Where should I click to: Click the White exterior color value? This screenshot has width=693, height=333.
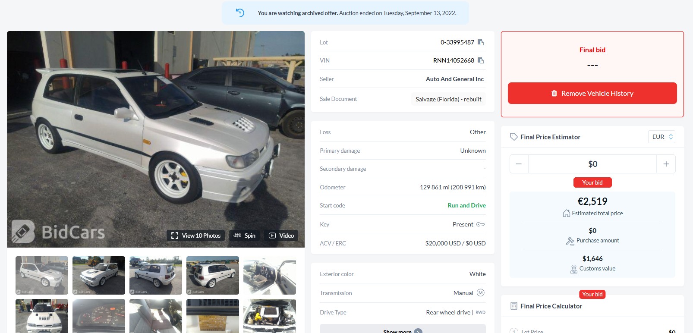point(478,274)
